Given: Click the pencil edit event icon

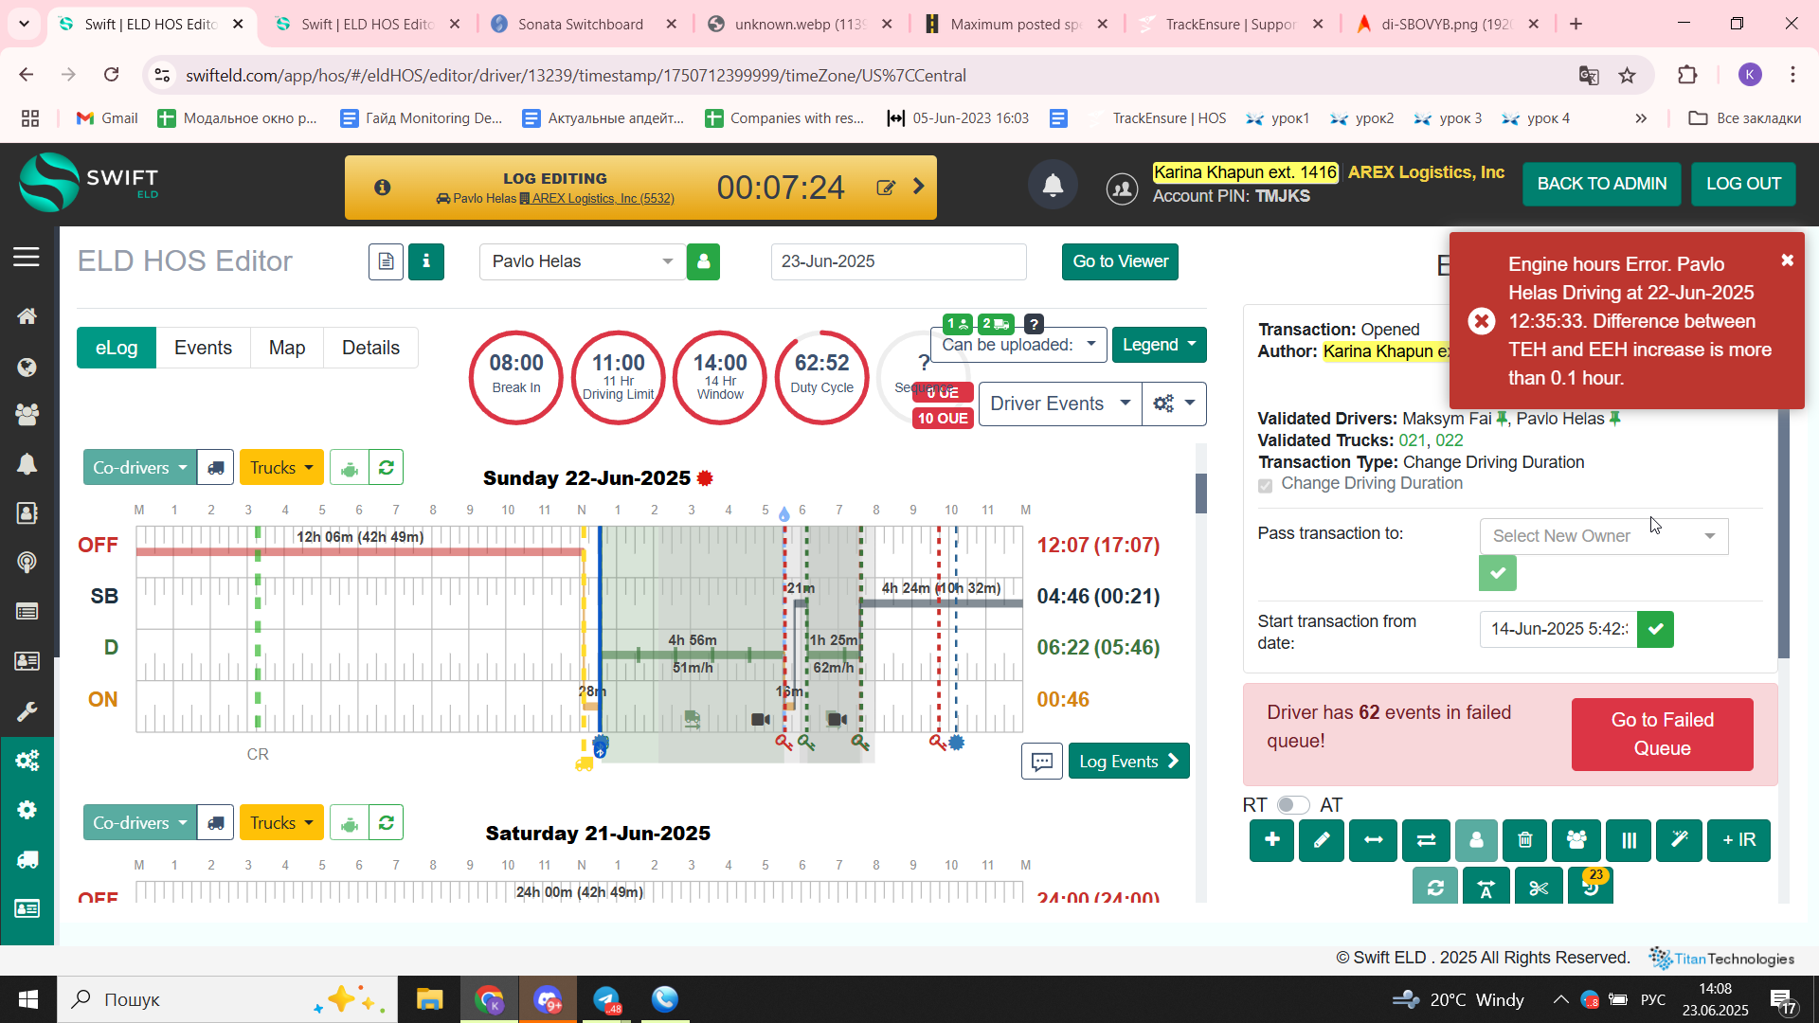Looking at the screenshot, I should pos(1322,840).
